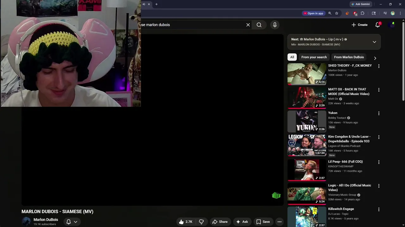Dislike the video with thumbs down
Screen dimensions: 405x227
coord(201,222)
